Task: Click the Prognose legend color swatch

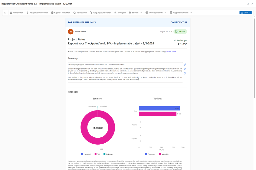Action: (146, 154)
